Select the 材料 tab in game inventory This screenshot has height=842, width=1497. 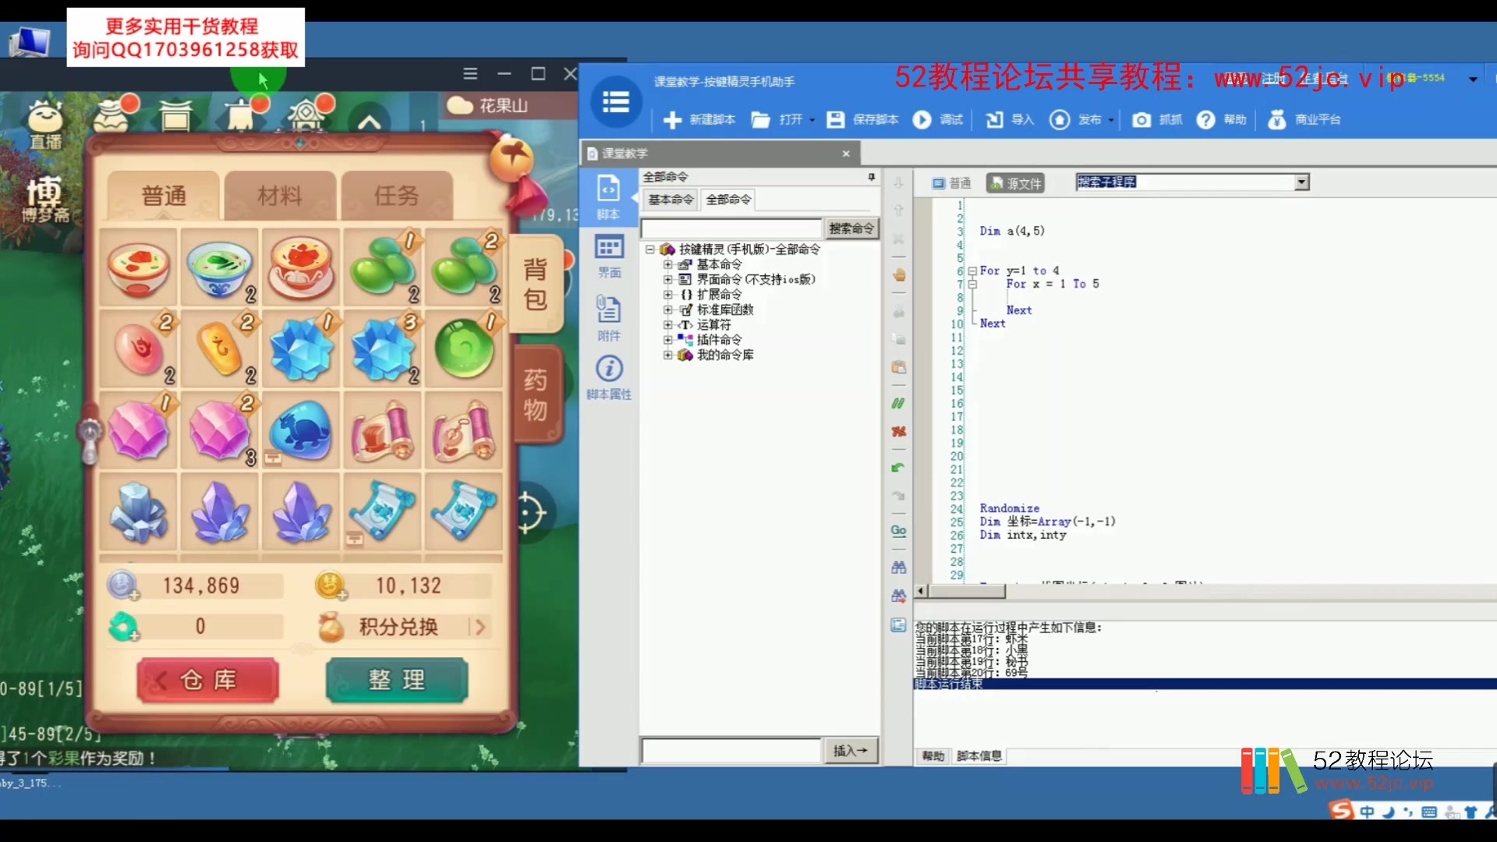click(280, 196)
